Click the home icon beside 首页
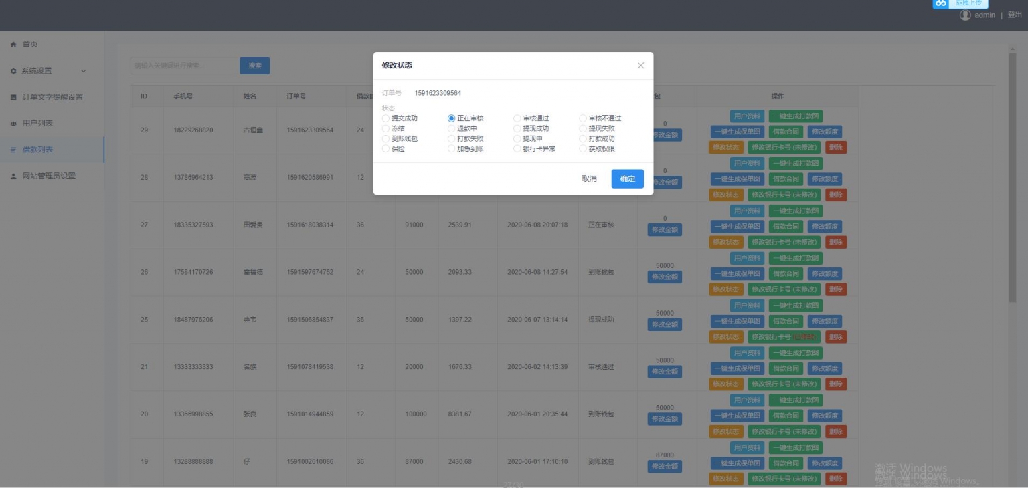 coord(13,45)
